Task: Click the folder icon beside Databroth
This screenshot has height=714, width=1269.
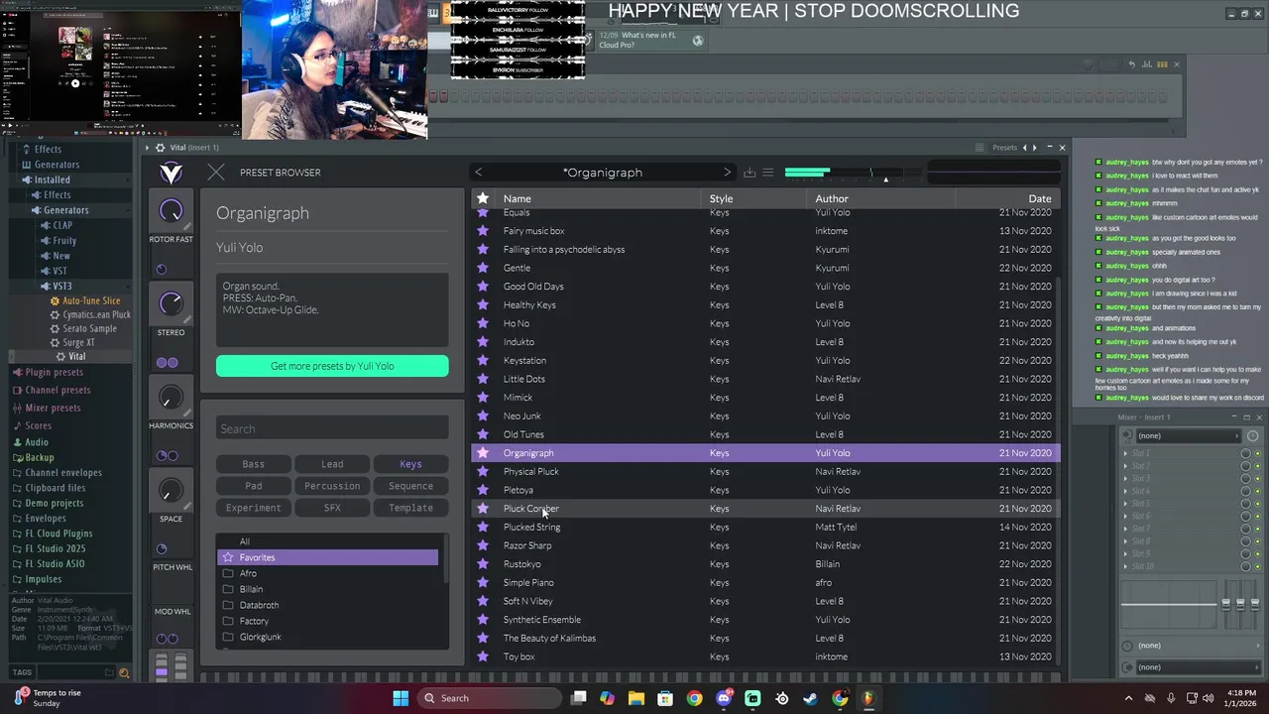Action: 228,605
